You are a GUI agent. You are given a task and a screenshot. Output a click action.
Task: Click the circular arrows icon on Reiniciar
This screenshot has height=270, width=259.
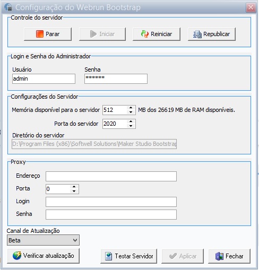(x=145, y=34)
